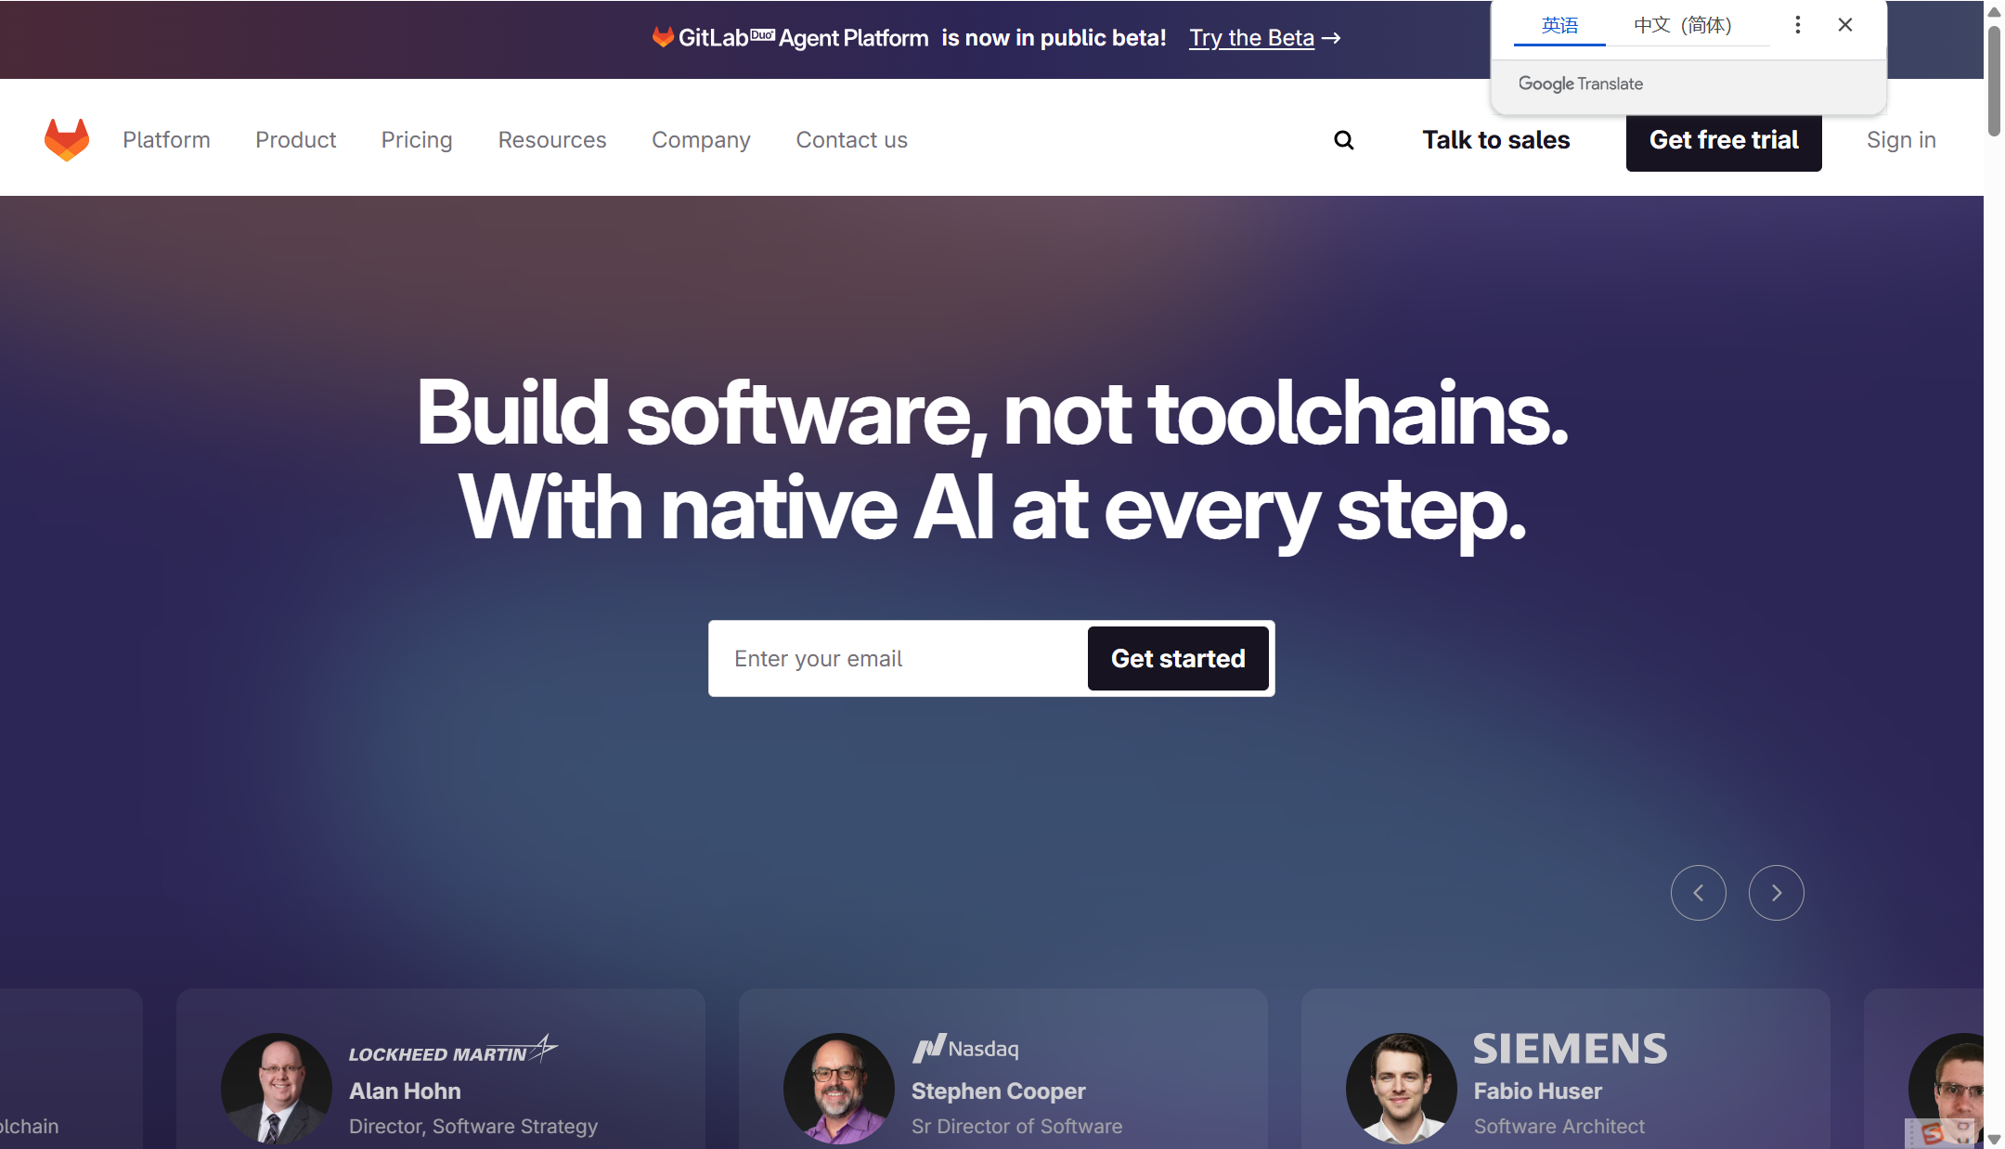Viewport: 2005px width, 1149px height.
Task: Close the Google Translate popup
Action: [x=1845, y=25]
